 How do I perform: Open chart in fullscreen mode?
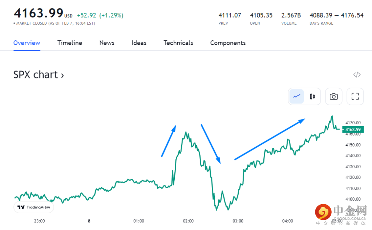(x=355, y=96)
